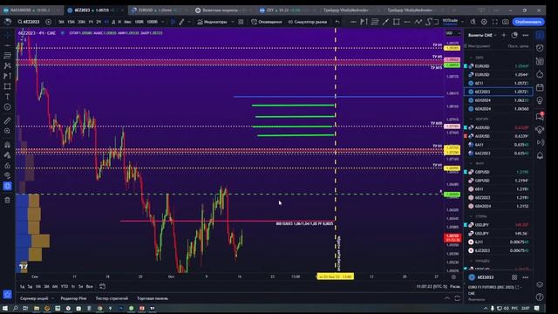Select the horizontal line tool in top toolbar
558x314 pixels.
pos(353,22)
